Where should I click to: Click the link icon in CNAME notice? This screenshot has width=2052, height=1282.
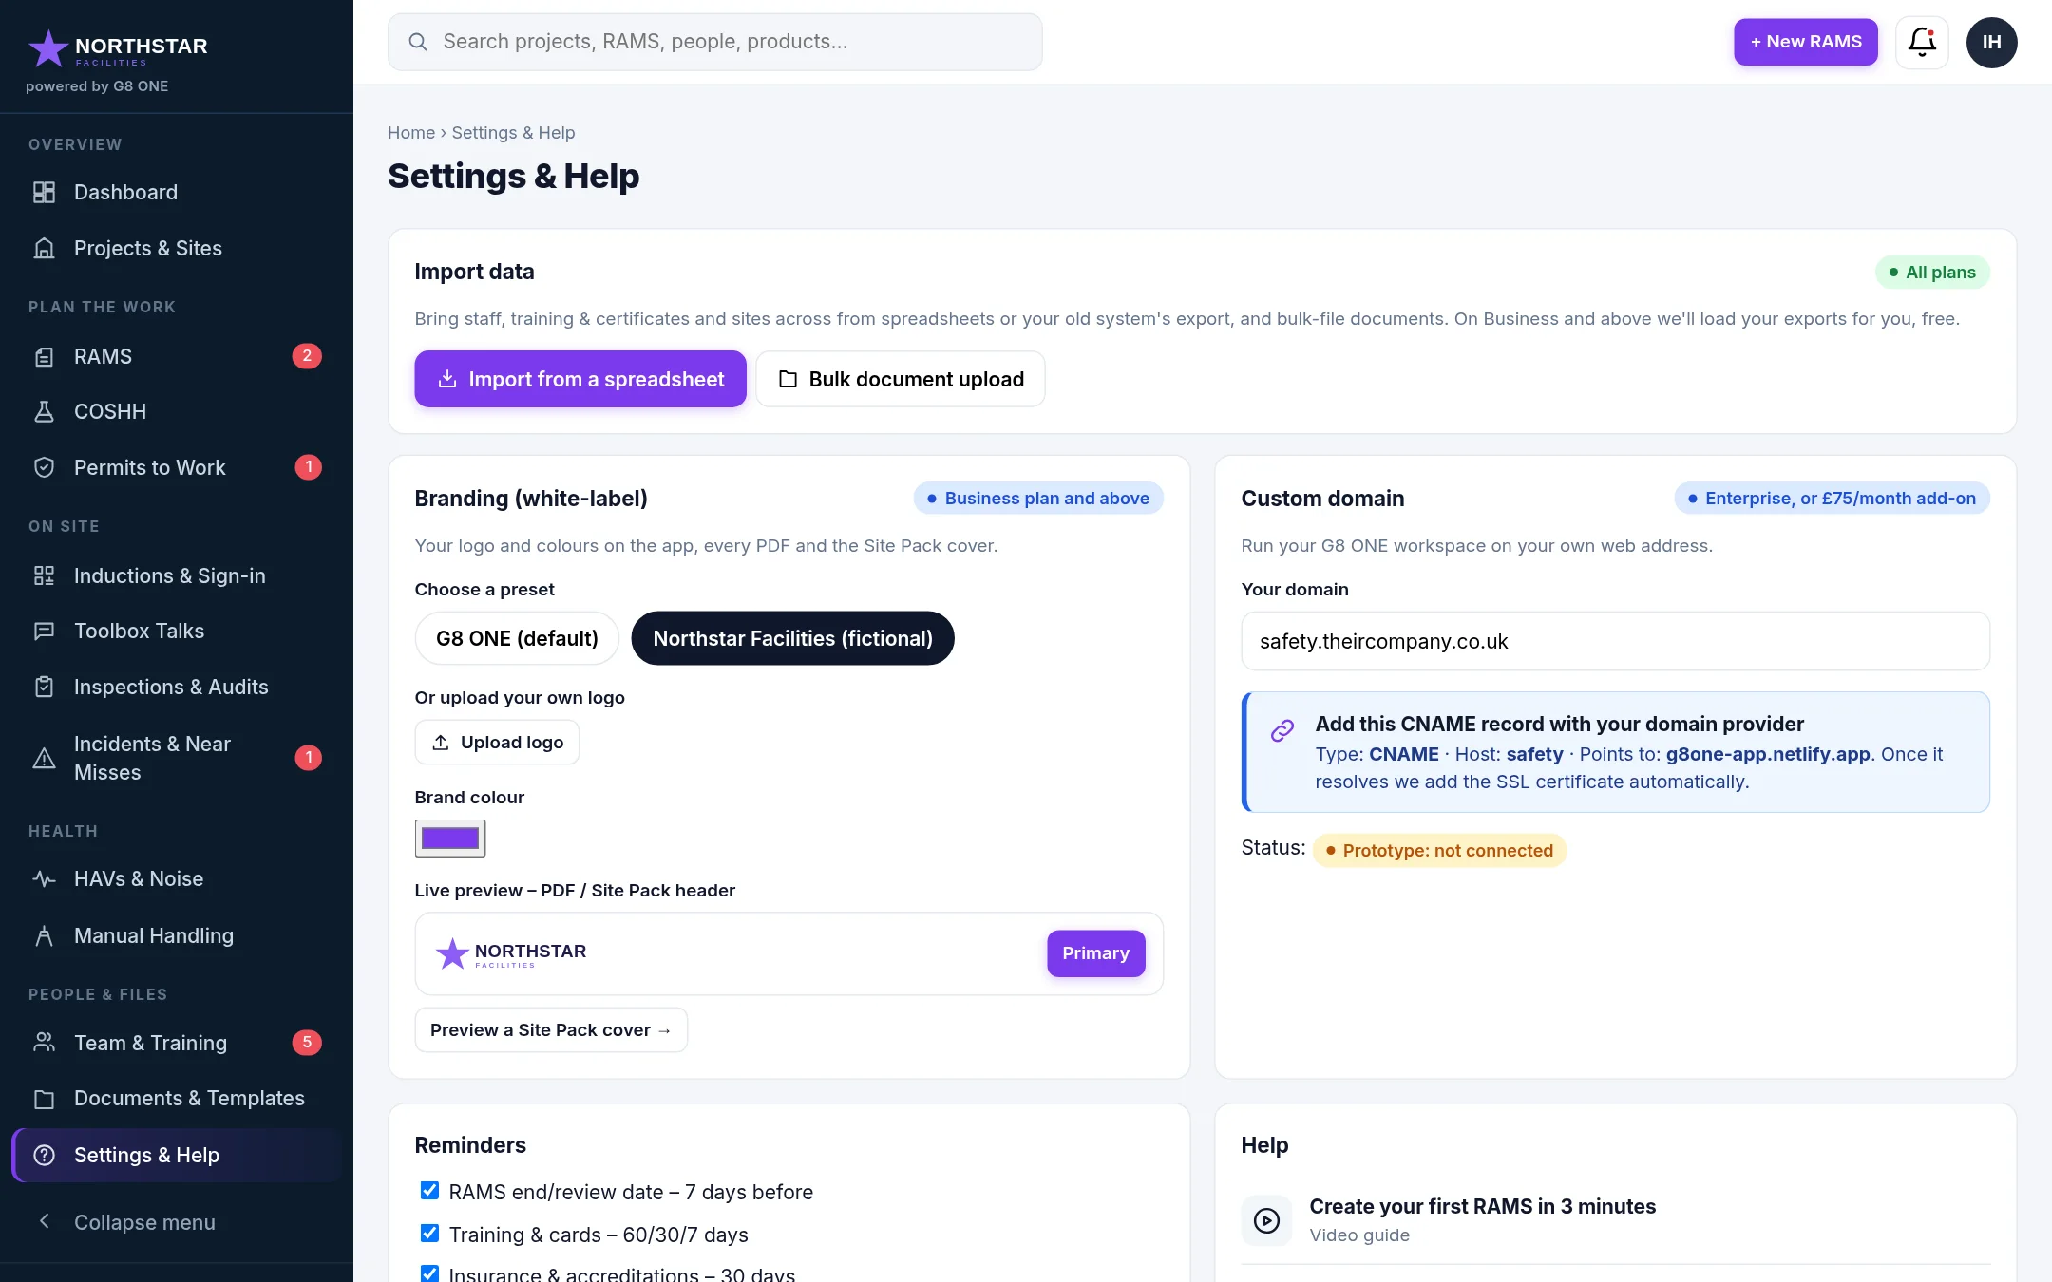point(1282,729)
